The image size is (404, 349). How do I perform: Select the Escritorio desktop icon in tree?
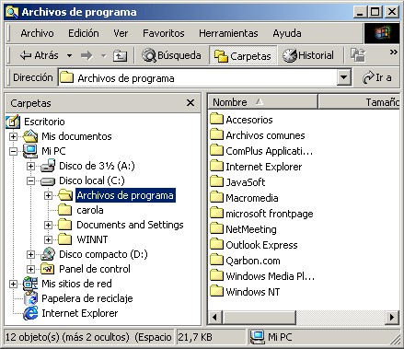(x=13, y=122)
